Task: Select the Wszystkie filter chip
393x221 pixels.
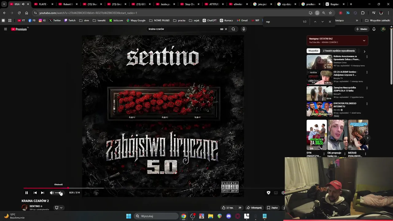Action: (313, 51)
